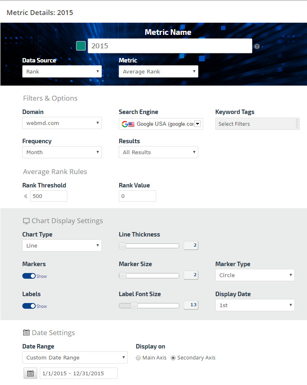Click the green metric color swatch
Viewport: 307px width, 385px height.
[81, 46]
